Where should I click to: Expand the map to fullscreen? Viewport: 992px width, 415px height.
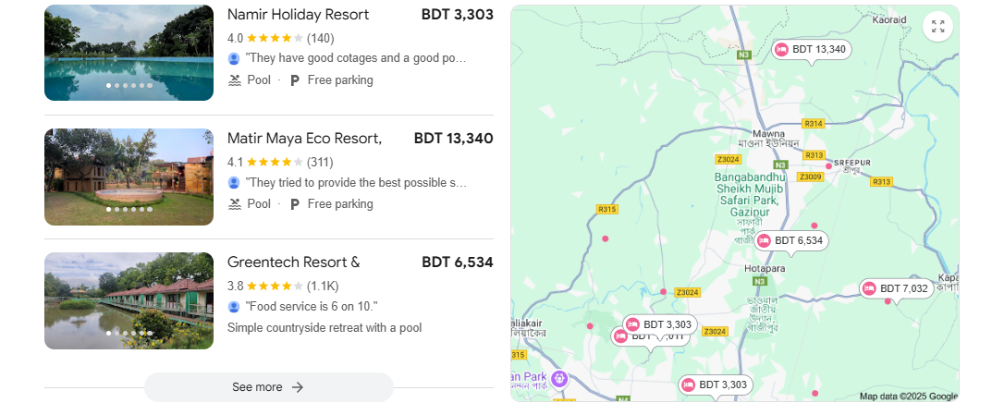(937, 27)
